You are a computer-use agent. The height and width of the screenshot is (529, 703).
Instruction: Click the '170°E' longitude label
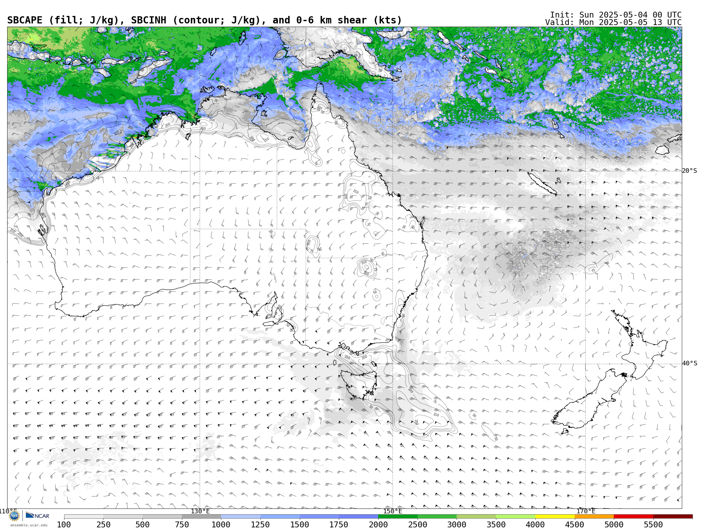point(586,511)
